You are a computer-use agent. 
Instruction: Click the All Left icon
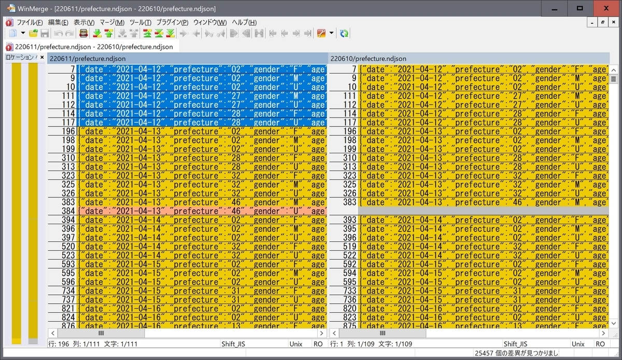click(x=246, y=33)
